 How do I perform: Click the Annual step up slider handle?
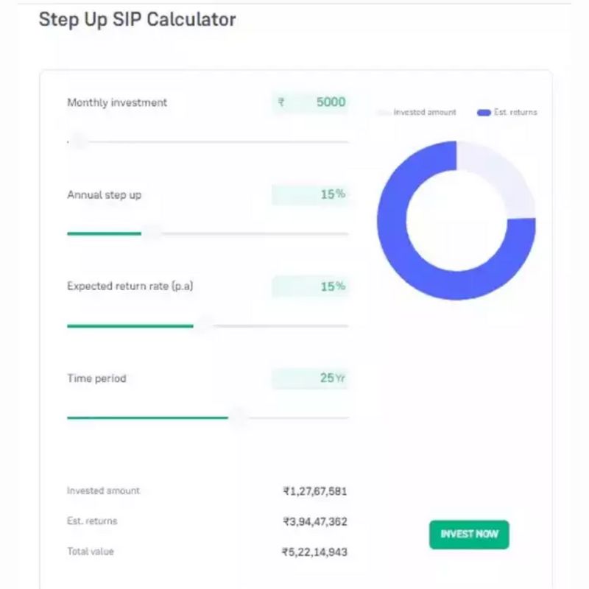152,233
